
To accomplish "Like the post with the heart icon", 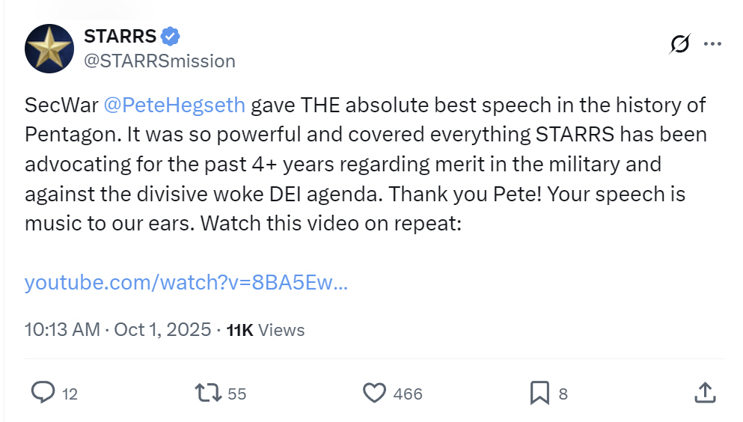I will click(373, 392).
